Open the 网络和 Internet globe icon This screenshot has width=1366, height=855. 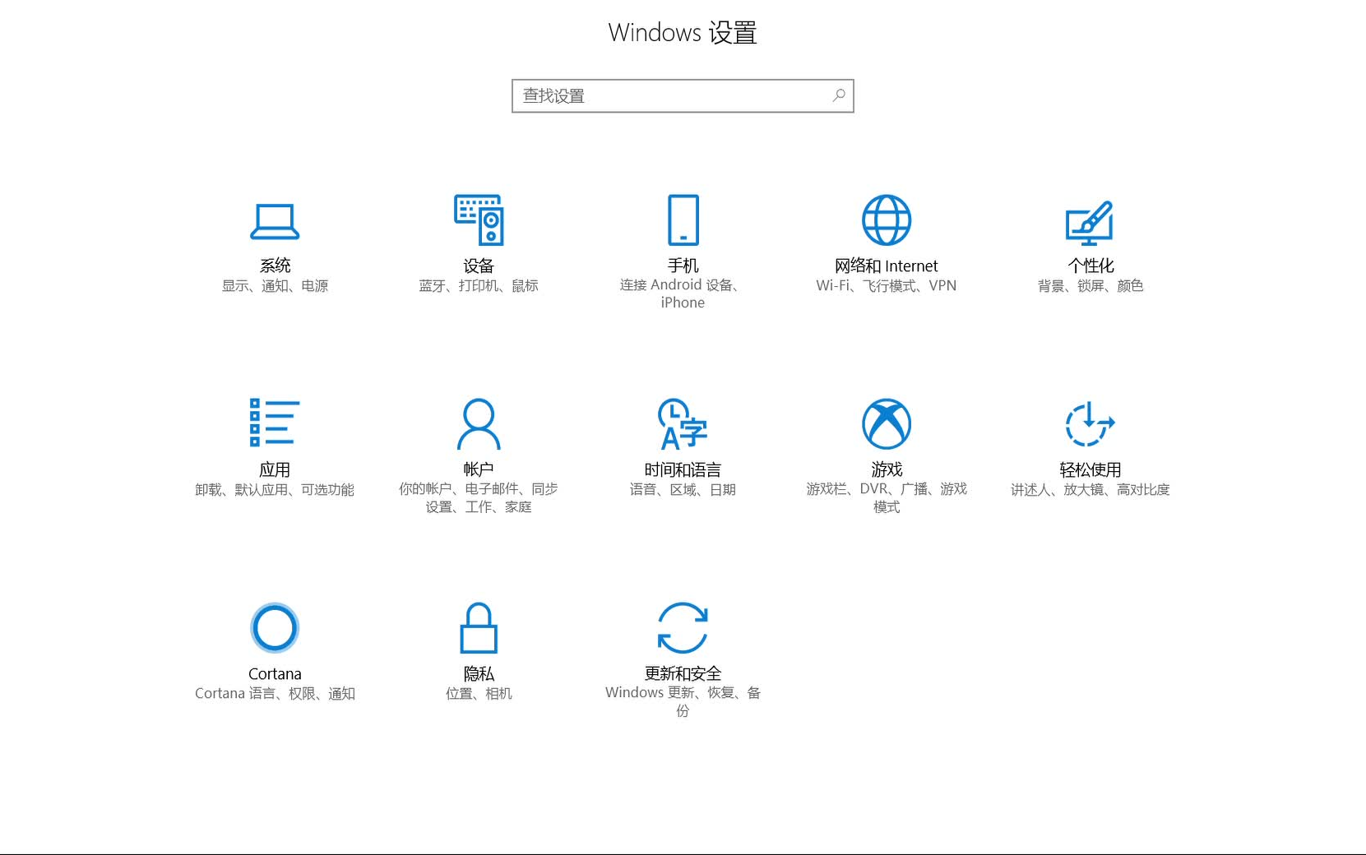[887, 220]
